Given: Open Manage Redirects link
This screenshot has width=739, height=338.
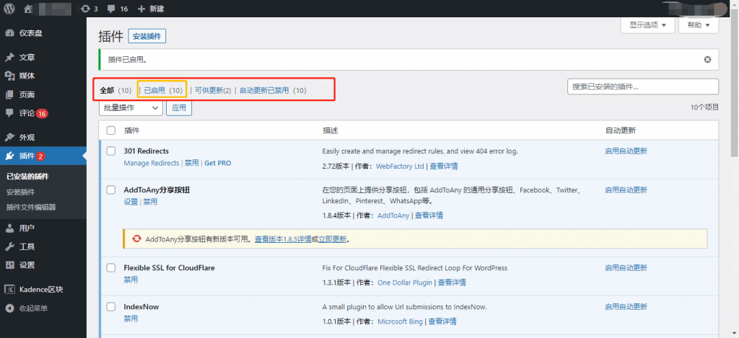Looking at the screenshot, I should pos(152,163).
